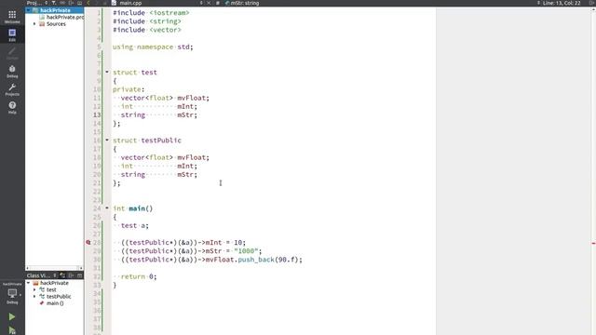Image resolution: width=596 pixels, height=335 pixels.
Task: Expand testPublic in Class View
Action: click(x=34, y=297)
